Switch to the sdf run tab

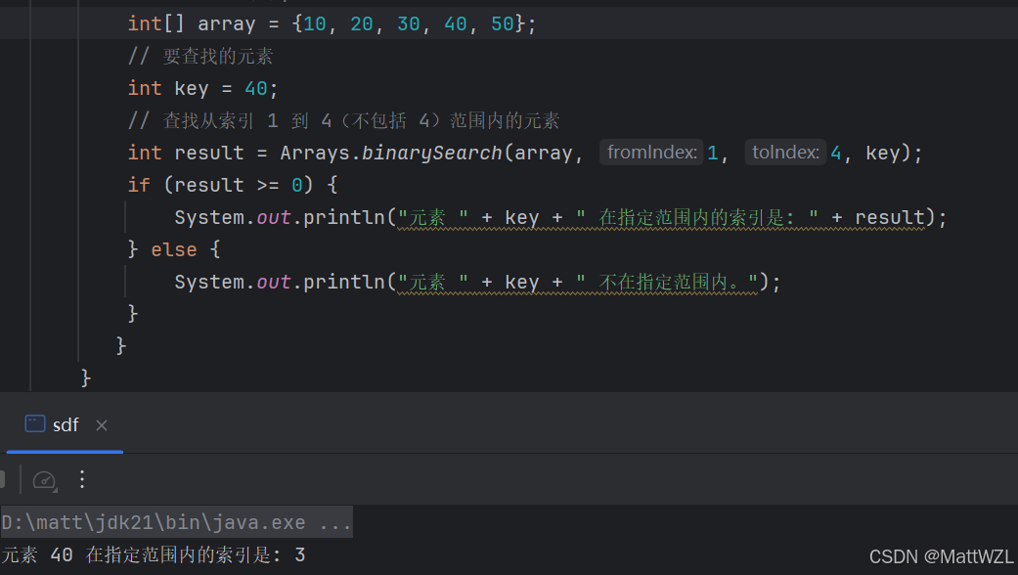[66, 424]
